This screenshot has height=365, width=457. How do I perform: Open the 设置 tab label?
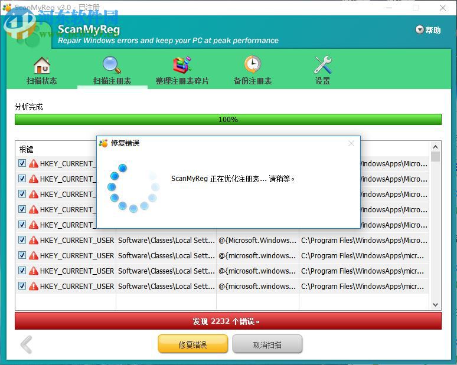coord(323,81)
